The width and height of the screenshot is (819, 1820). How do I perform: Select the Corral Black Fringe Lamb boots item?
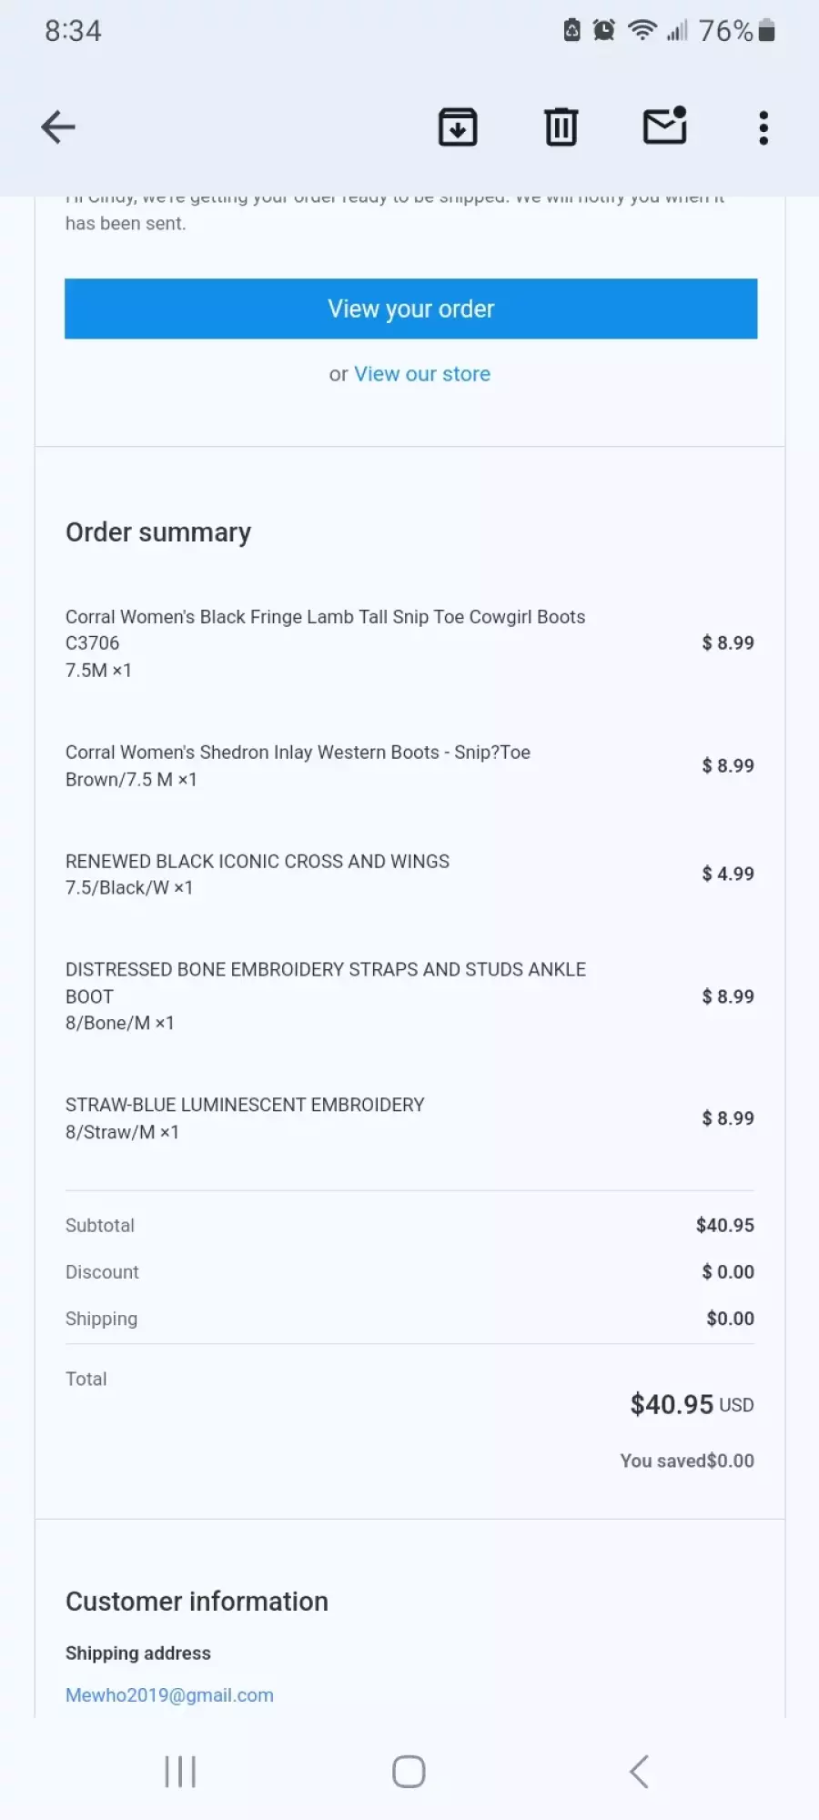[409, 643]
